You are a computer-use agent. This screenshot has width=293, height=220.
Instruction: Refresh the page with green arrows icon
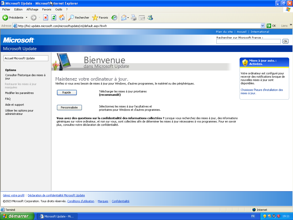pyautogui.click(x=54, y=18)
